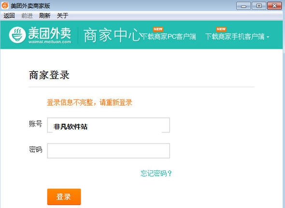Click the Meituan Waimai bowl logo
The image size is (285, 208).
click(x=17, y=35)
